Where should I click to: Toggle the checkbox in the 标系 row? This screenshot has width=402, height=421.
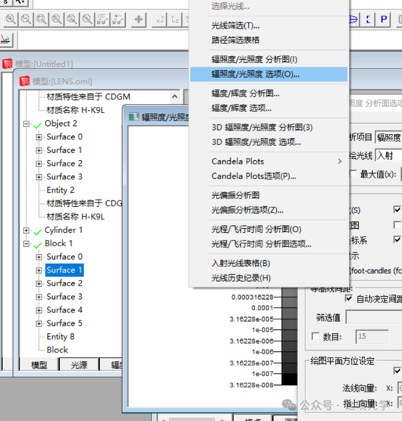pos(397,239)
